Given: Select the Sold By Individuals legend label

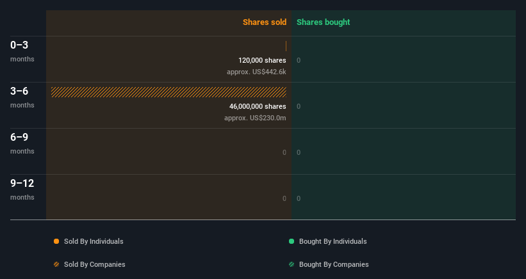Looking at the screenshot, I should pyautogui.click(x=94, y=241).
